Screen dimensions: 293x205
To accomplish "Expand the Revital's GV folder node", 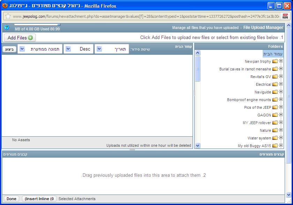I will (x=281, y=76).
